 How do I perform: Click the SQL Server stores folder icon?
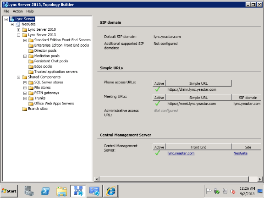[x=31, y=82]
